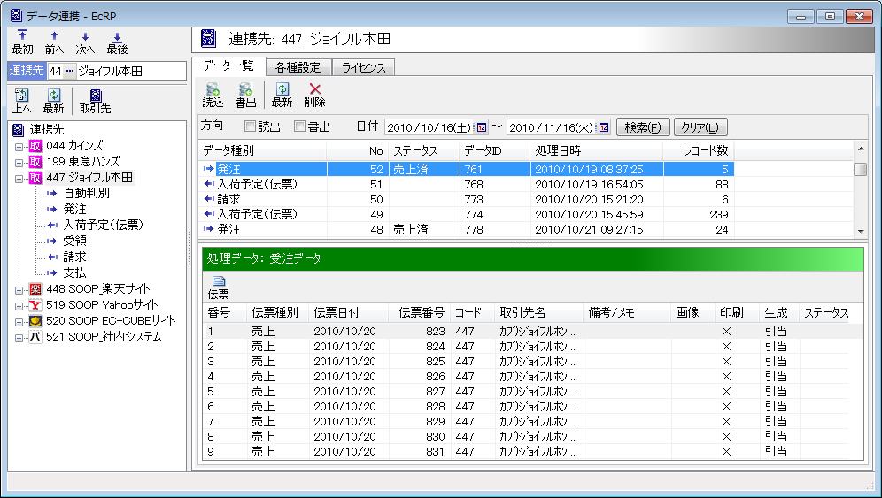
Task: Expand the 519 SOOP_Yahooサイト node
Action: [x=19, y=306]
